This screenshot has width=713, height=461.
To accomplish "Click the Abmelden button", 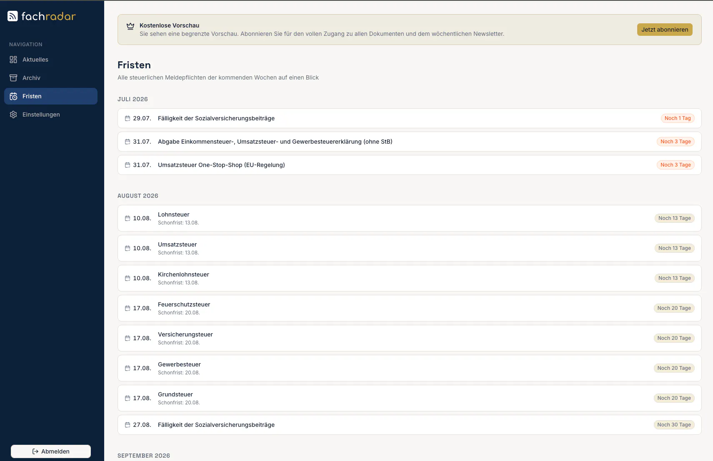I will coord(51,451).
